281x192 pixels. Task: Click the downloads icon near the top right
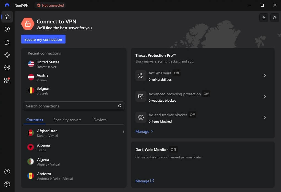click(x=263, y=17)
